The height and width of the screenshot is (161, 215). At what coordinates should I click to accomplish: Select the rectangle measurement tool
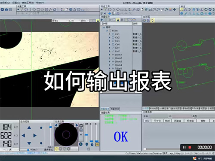pos(38,9)
